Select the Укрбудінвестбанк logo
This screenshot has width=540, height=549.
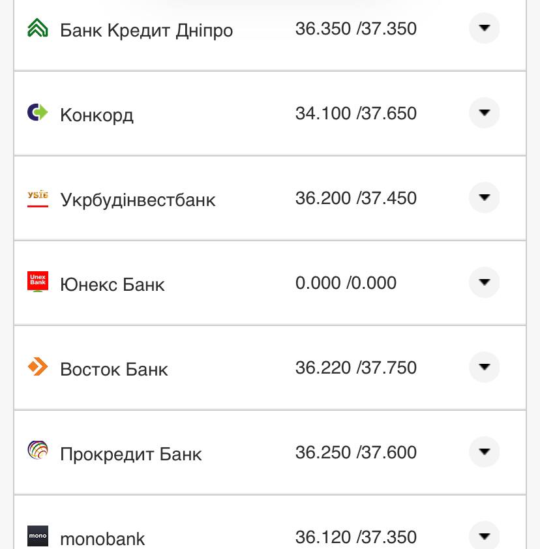point(37,198)
